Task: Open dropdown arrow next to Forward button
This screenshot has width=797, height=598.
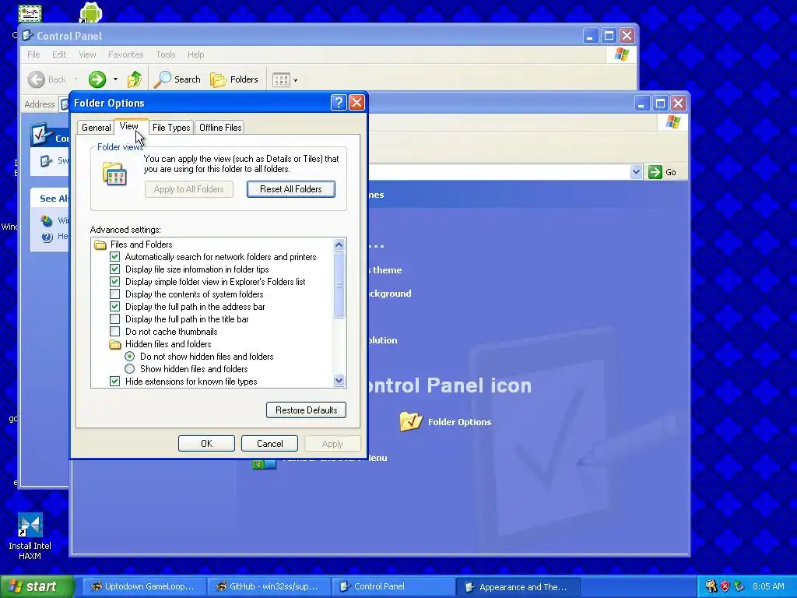Action: [115, 79]
